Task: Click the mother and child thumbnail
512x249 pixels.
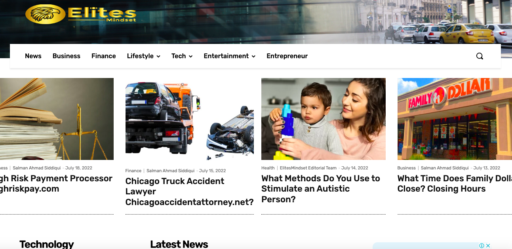Action: [324, 119]
